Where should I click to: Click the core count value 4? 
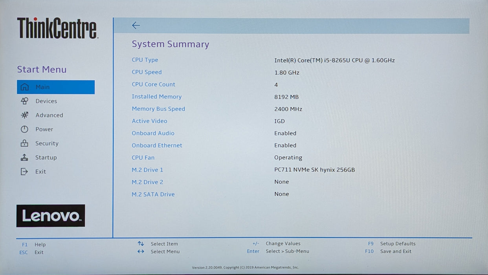[x=276, y=85]
